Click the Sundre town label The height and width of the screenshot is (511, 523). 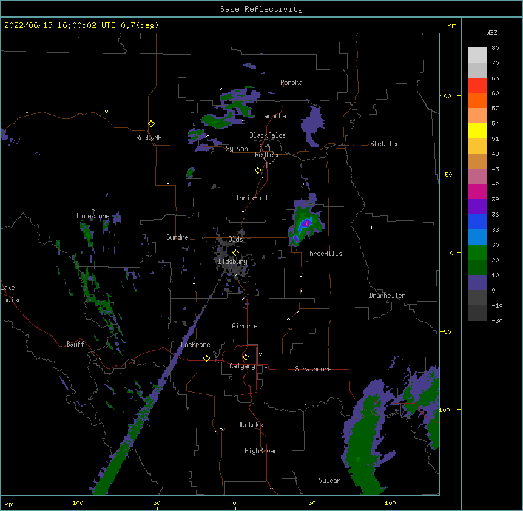pos(177,237)
